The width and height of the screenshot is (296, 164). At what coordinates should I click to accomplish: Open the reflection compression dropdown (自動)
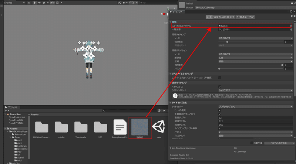pyautogui.click(x=255, y=61)
